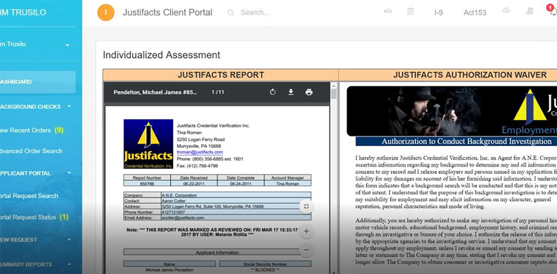Screen dimensions: 557x274
Task: Click the Act153 link in top bar
Action: [x=475, y=12]
